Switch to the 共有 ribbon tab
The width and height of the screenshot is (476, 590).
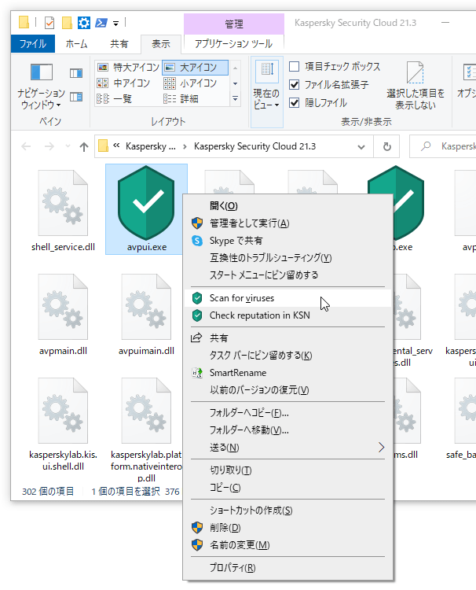point(119,44)
